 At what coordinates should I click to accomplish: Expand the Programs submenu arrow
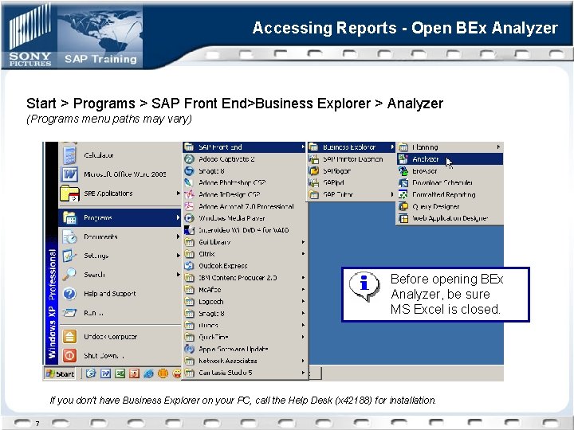178,217
